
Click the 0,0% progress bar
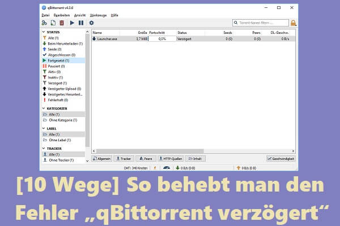pyautogui.click(x=162, y=39)
